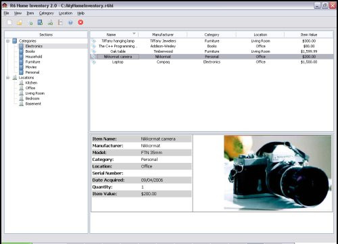Click the building icon beside Basement
This screenshot has height=244, width=338.
click(x=21, y=103)
